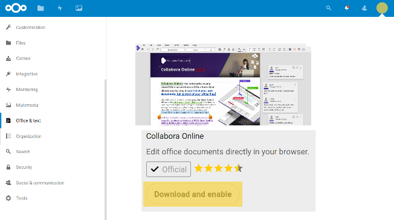Go to Social & communication apps
This screenshot has height=220, width=394.
[x=40, y=183]
